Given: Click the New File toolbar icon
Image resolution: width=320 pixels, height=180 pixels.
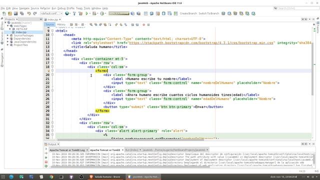Looking at the screenshot, I should [x=4, y=13].
